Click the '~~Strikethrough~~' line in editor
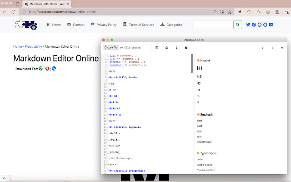 pos(121,158)
